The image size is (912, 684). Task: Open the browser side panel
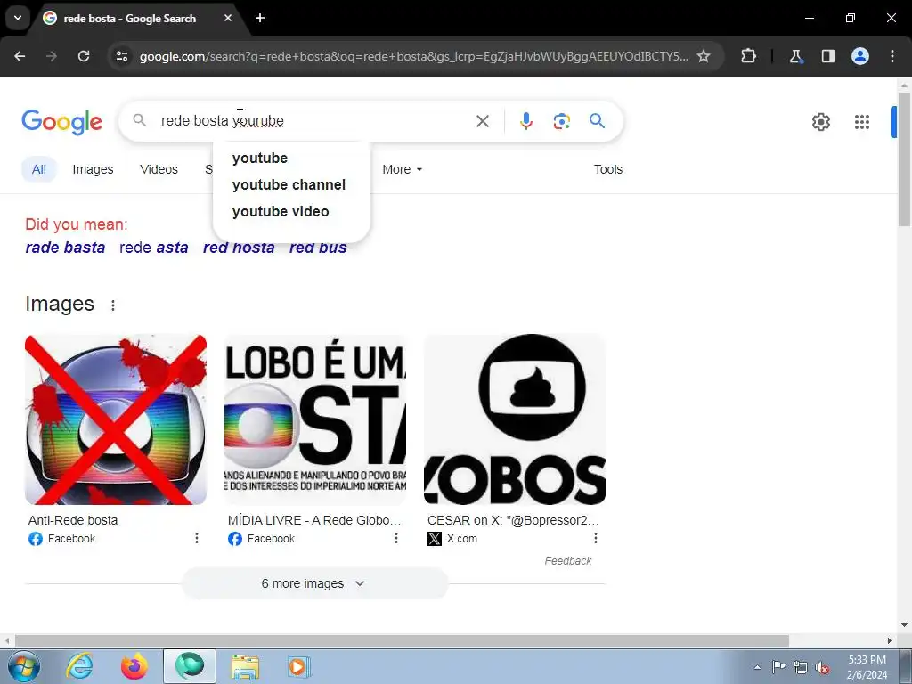pos(828,56)
